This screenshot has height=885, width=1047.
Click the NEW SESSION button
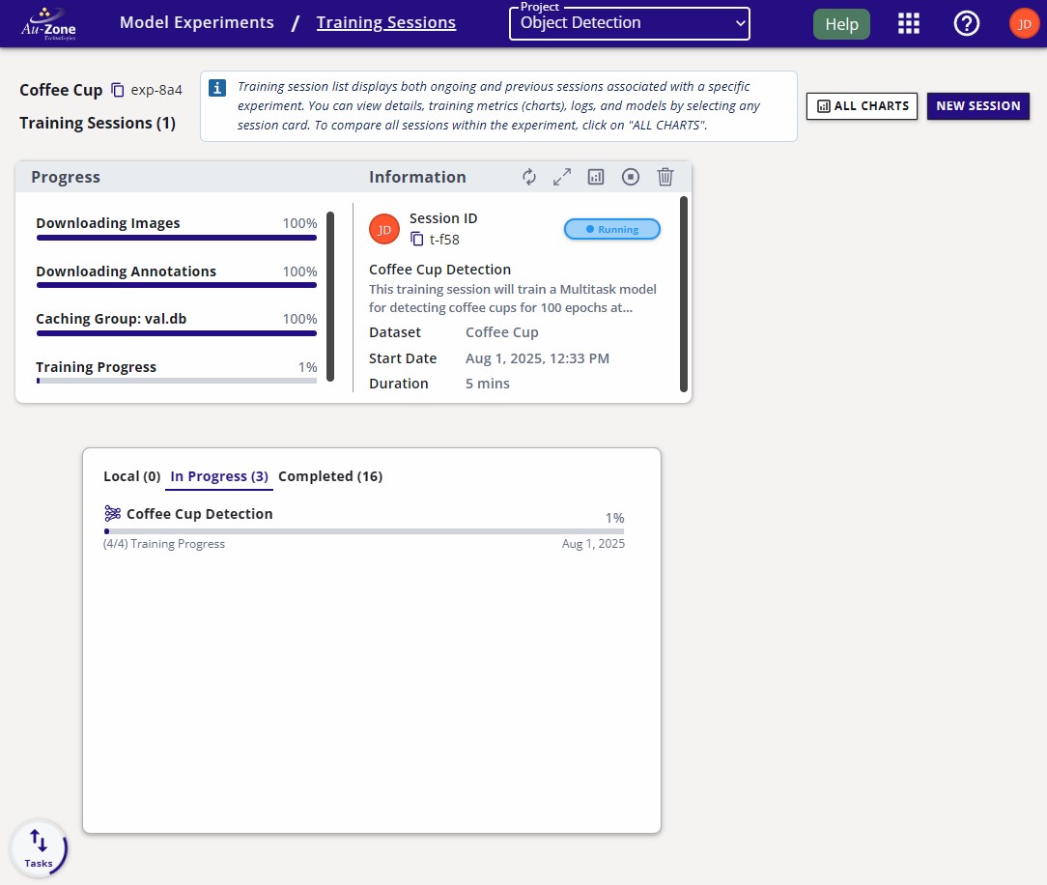tap(977, 106)
